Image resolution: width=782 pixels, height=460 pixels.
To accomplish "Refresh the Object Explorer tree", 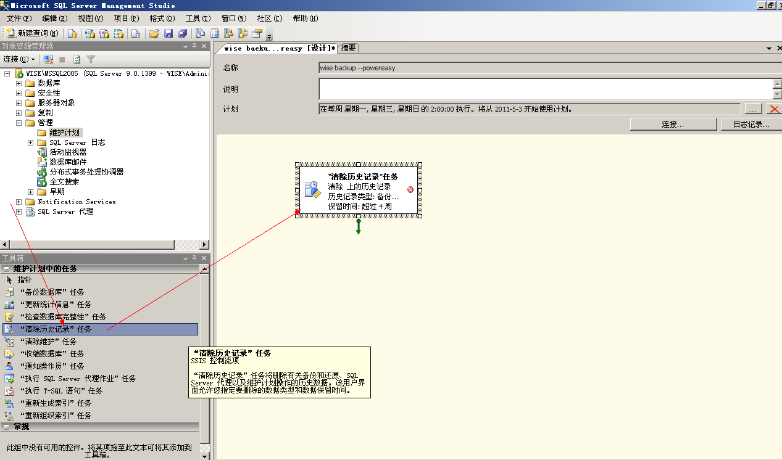I will [x=77, y=59].
